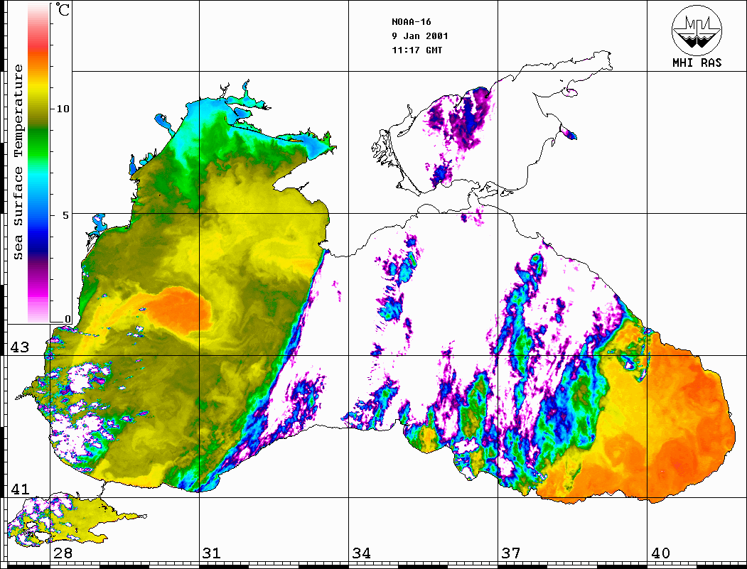Click longitude label '31'
The height and width of the screenshot is (569, 747).
click(212, 553)
